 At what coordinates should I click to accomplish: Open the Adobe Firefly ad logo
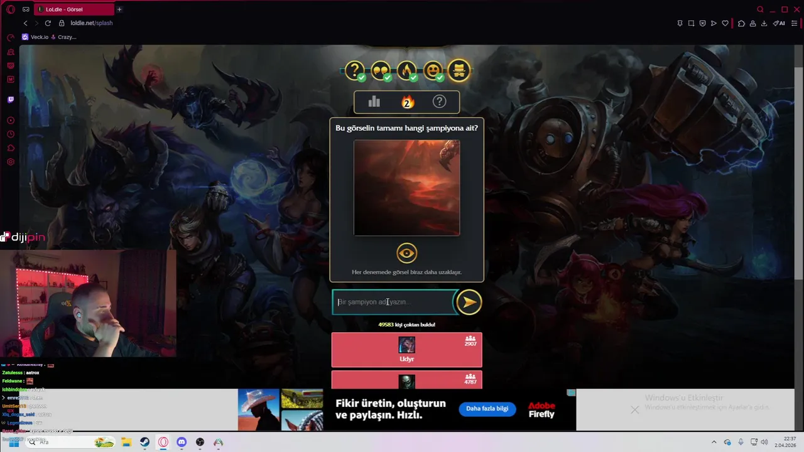[541, 410]
